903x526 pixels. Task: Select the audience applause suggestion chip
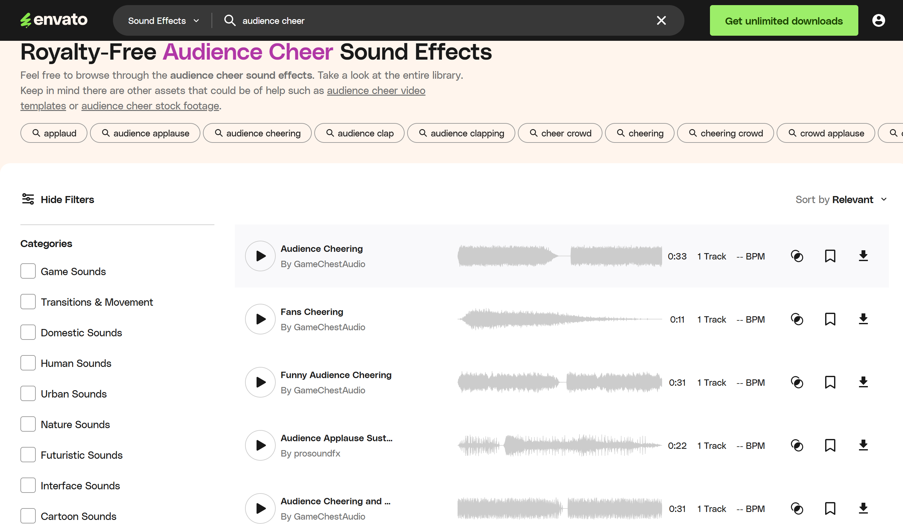click(145, 133)
